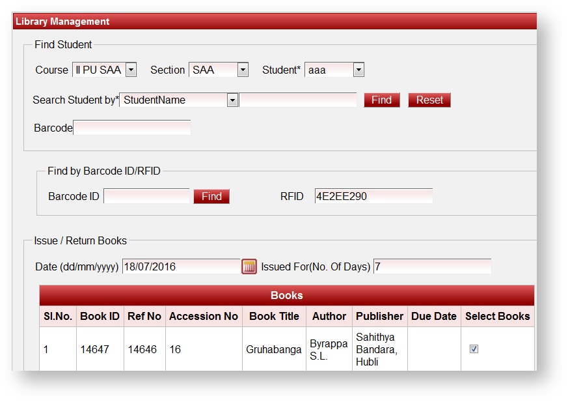Expand the Section dropdown showing SAA
This screenshot has height=402, width=568.
pyautogui.click(x=219, y=70)
